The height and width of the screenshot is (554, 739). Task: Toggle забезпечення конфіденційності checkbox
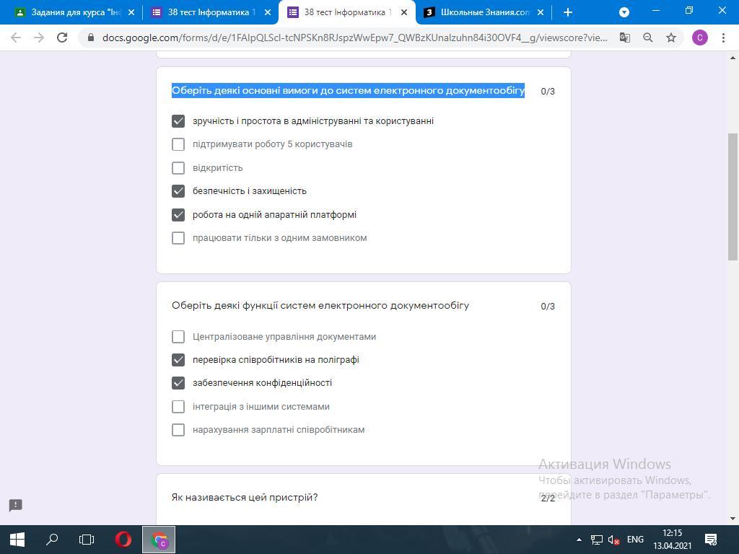pos(178,383)
